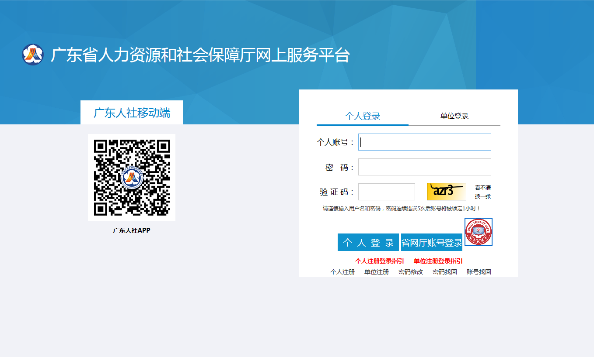Open the 单位注册 link

[x=377, y=272]
